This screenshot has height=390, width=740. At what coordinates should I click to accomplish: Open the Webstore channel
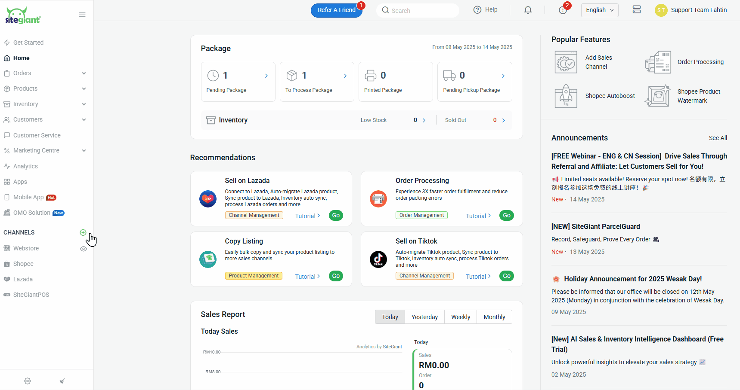26,248
